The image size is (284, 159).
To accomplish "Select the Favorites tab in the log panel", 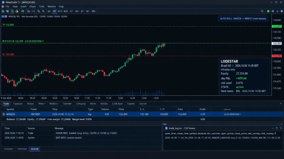I will 22,149.
